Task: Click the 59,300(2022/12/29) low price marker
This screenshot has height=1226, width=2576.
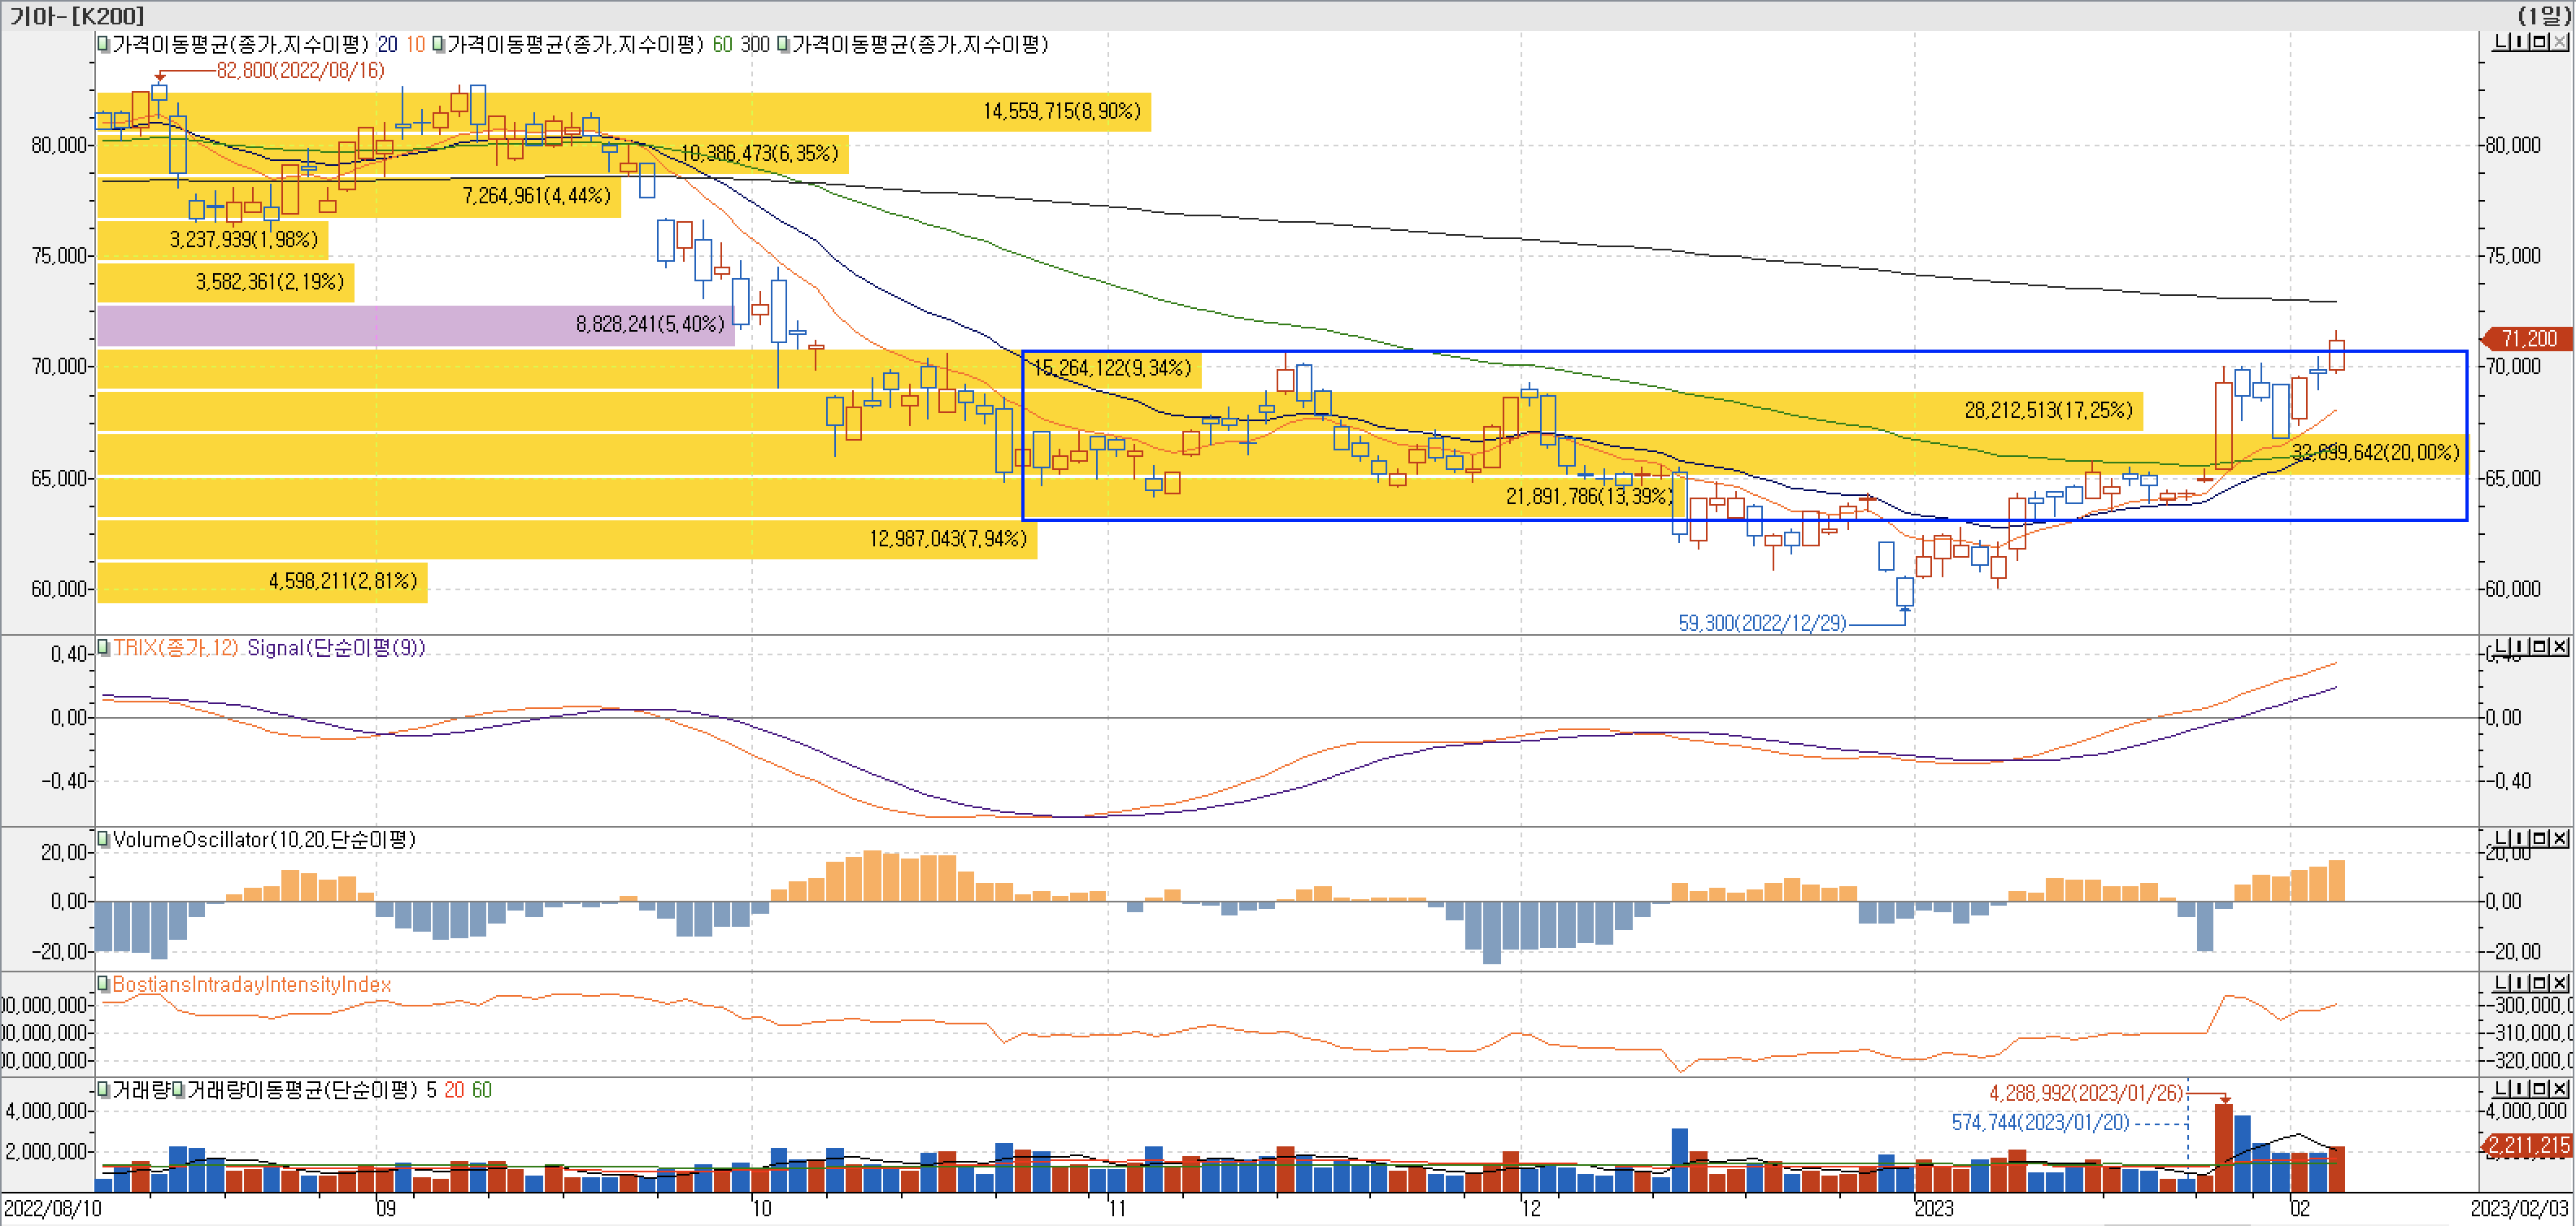Action: pyautogui.click(x=1761, y=623)
